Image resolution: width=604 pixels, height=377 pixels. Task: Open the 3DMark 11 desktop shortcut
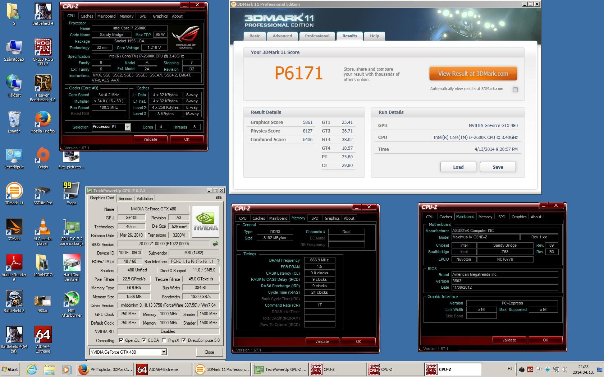(14, 194)
